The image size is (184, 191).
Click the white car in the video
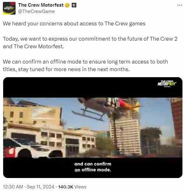(24, 148)
